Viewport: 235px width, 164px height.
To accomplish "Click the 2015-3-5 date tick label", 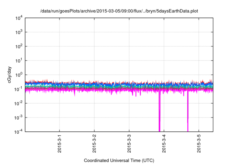I will [x=199, y=143].
